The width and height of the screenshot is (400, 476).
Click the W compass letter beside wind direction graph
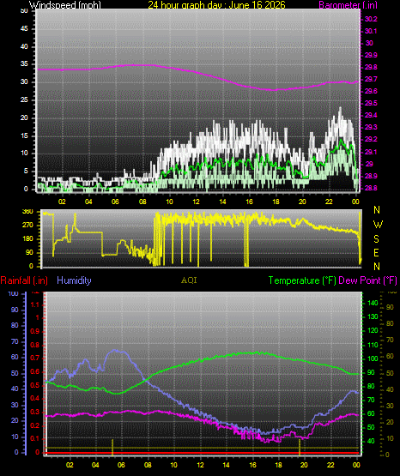coord(378,225)
